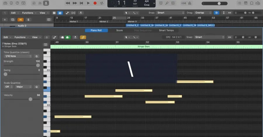Toggle the Count-in 1234 icon

point(184,3)
